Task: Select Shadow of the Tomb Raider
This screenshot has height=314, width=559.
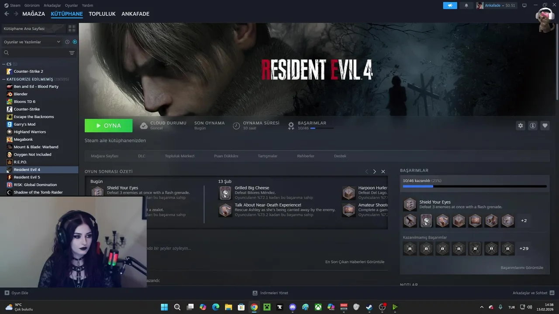Action: [x=39, y=192]
